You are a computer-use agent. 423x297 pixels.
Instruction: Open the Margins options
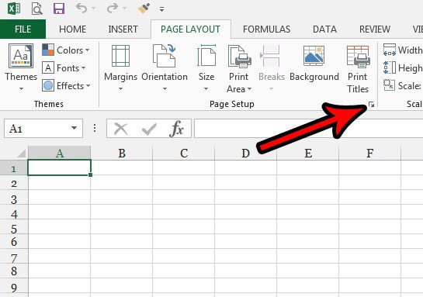120,68
